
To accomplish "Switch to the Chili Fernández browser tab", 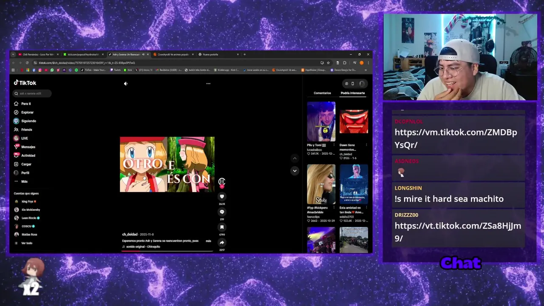I will point(38,54).
